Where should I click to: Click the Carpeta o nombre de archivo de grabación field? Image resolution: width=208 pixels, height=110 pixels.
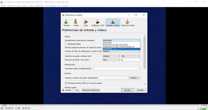point(113,78)
